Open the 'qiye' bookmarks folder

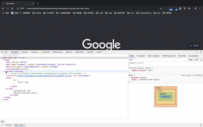157,13
